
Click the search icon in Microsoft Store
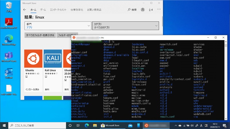pyautogui.click(x=132, y=10)
